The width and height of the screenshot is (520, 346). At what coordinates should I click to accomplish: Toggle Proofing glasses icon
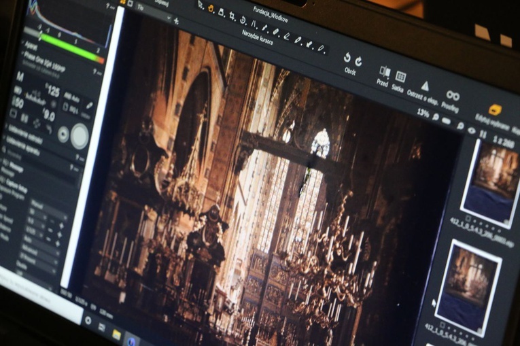tap(453, 96)
